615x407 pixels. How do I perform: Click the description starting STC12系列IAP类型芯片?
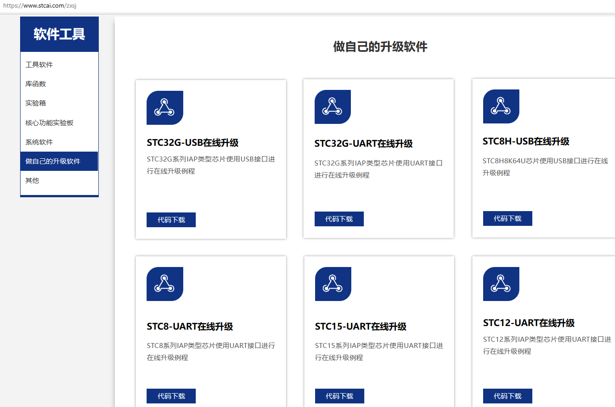(547, 345)
